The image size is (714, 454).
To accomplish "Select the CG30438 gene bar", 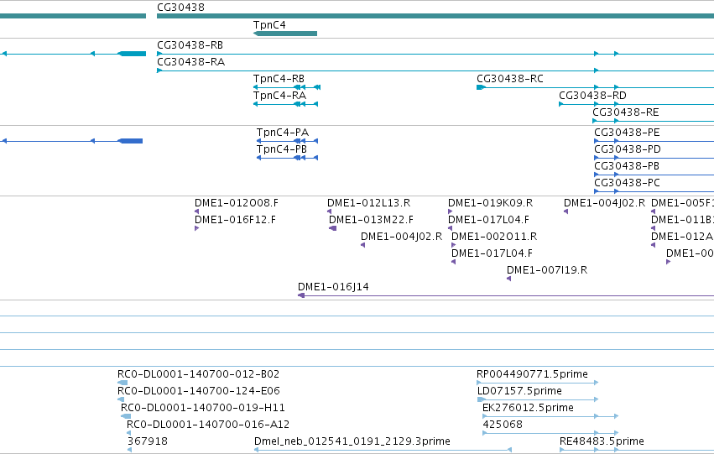I will coord(435,16).
